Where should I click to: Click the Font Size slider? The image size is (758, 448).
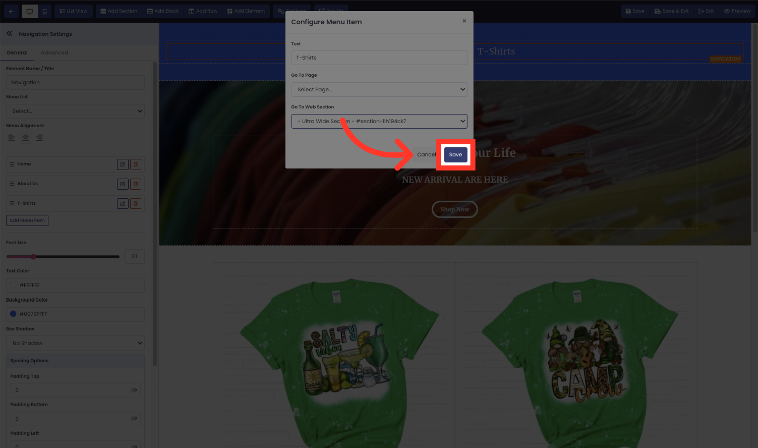(x=63, y=257)
